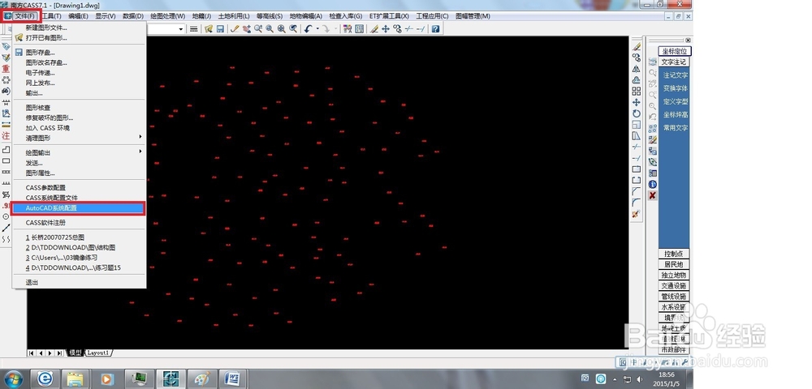Click the layer lines icon beside the combo box

193,29
